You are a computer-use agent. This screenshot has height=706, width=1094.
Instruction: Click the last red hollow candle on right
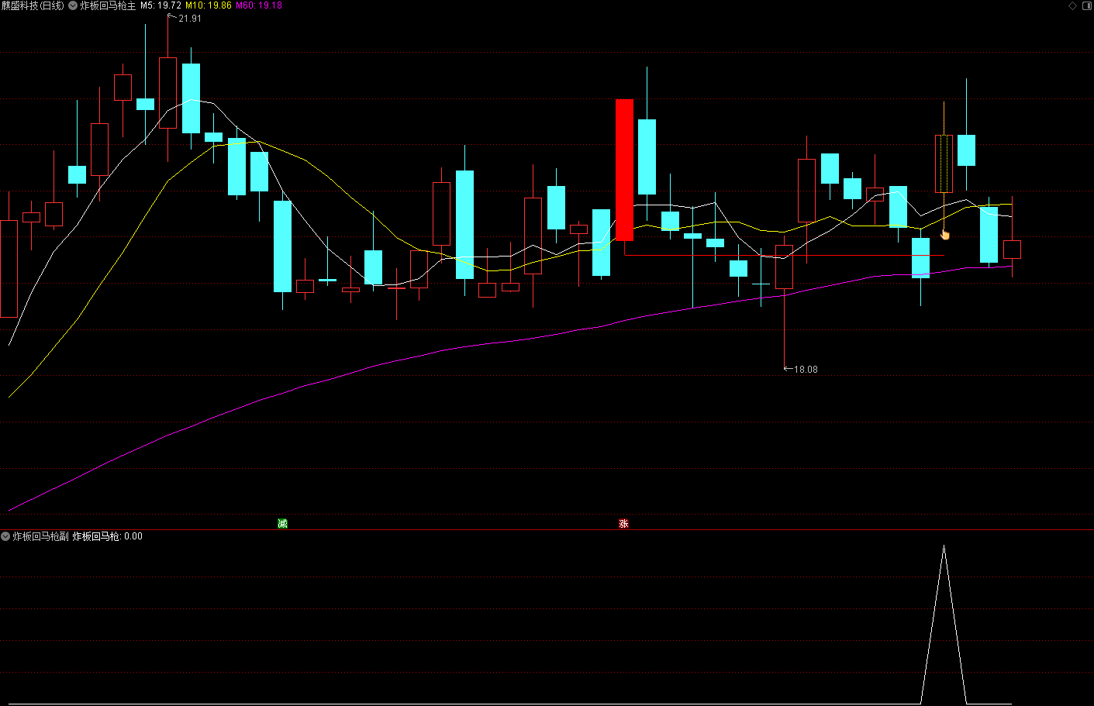point(1012,250)
